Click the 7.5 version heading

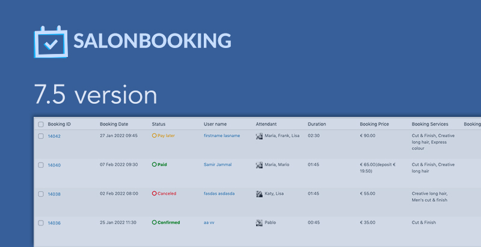click(x=96, y=95)
